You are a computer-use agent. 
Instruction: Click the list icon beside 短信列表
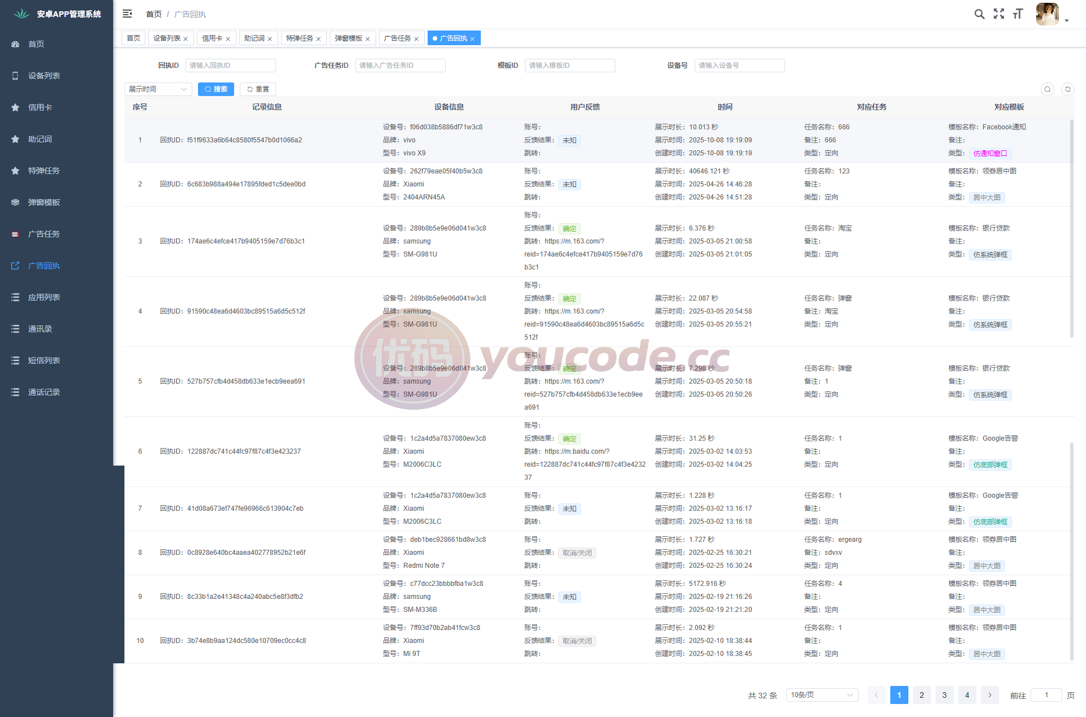[x=15, y=360]
